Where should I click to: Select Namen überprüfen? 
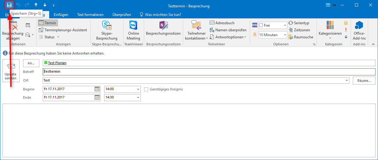[228, 30]
